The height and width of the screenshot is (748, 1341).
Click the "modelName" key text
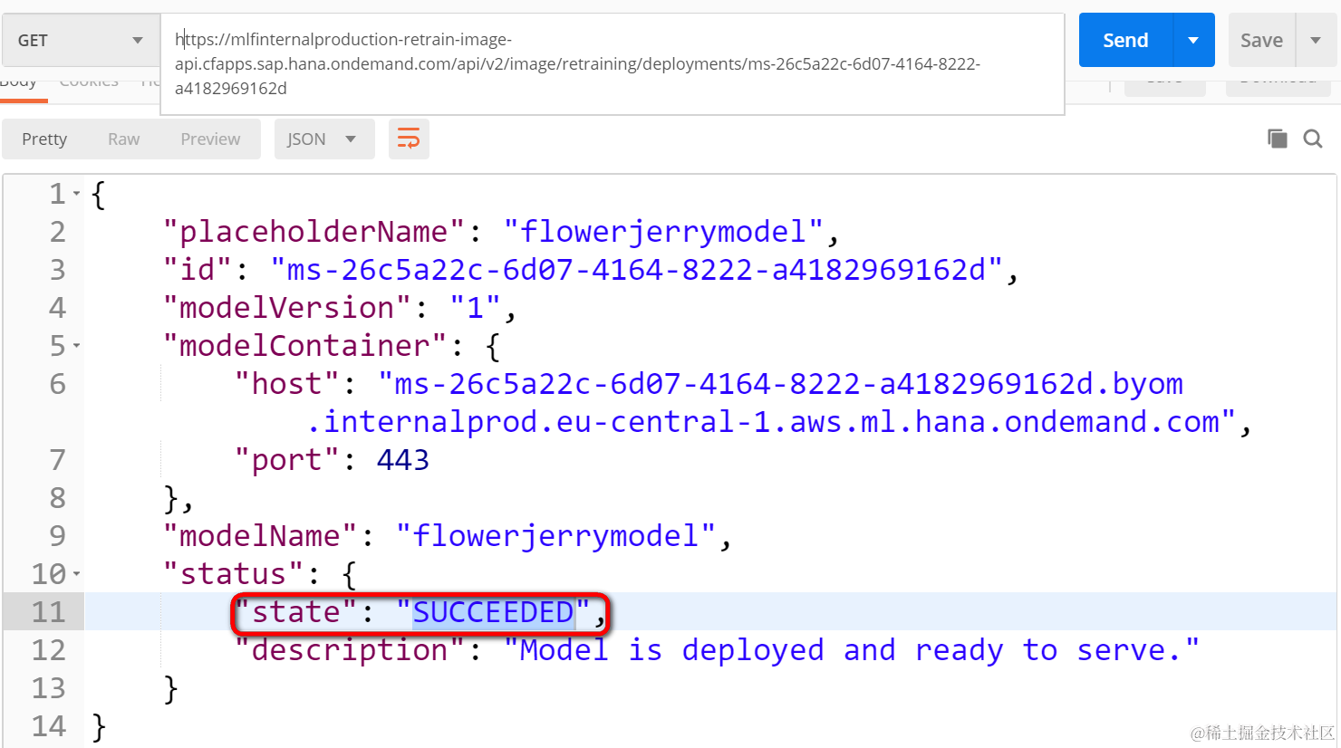click(260, 536)
